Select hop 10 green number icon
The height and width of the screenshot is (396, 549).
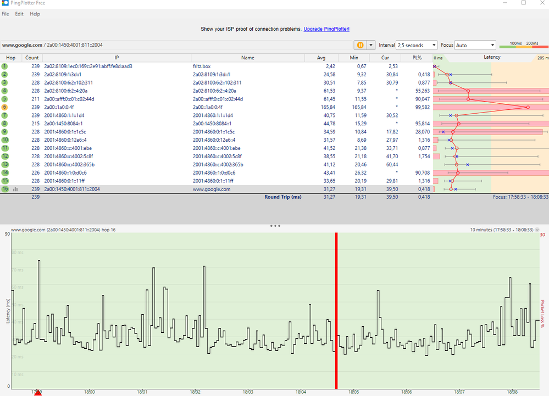(5, 140)
